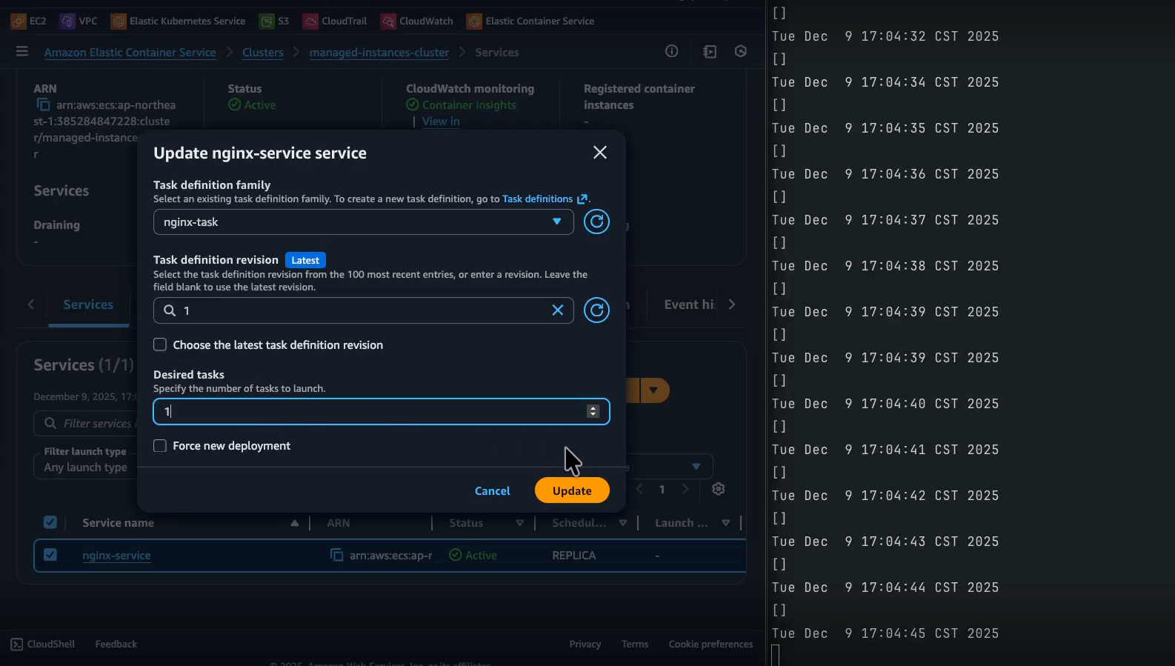Enable Choose the latest task definition revision
Screen dimensions: 1175x666
pyautogui.click(x=160, y=344)
